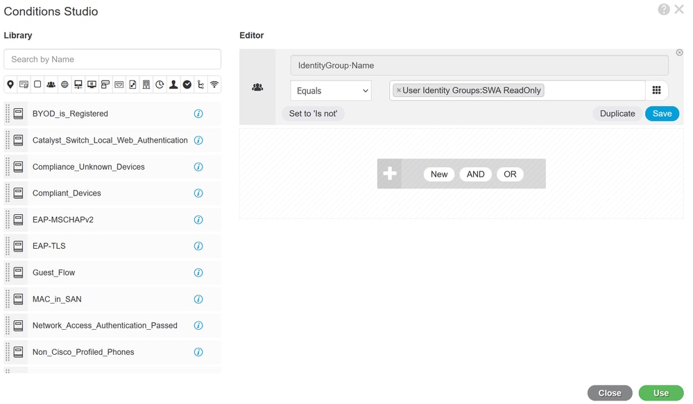
Task: Show info for Guest_Flow condition
Action: [x=198, y=272]
